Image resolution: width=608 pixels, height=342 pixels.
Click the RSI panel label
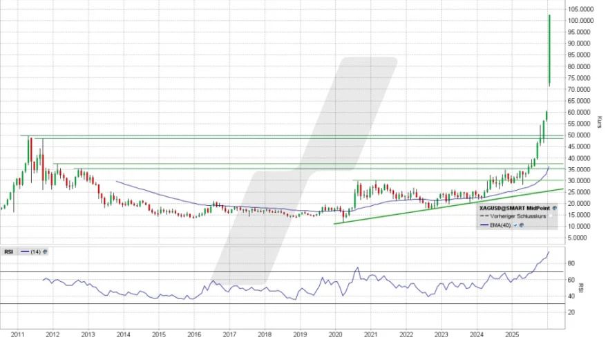click(8, 251)
